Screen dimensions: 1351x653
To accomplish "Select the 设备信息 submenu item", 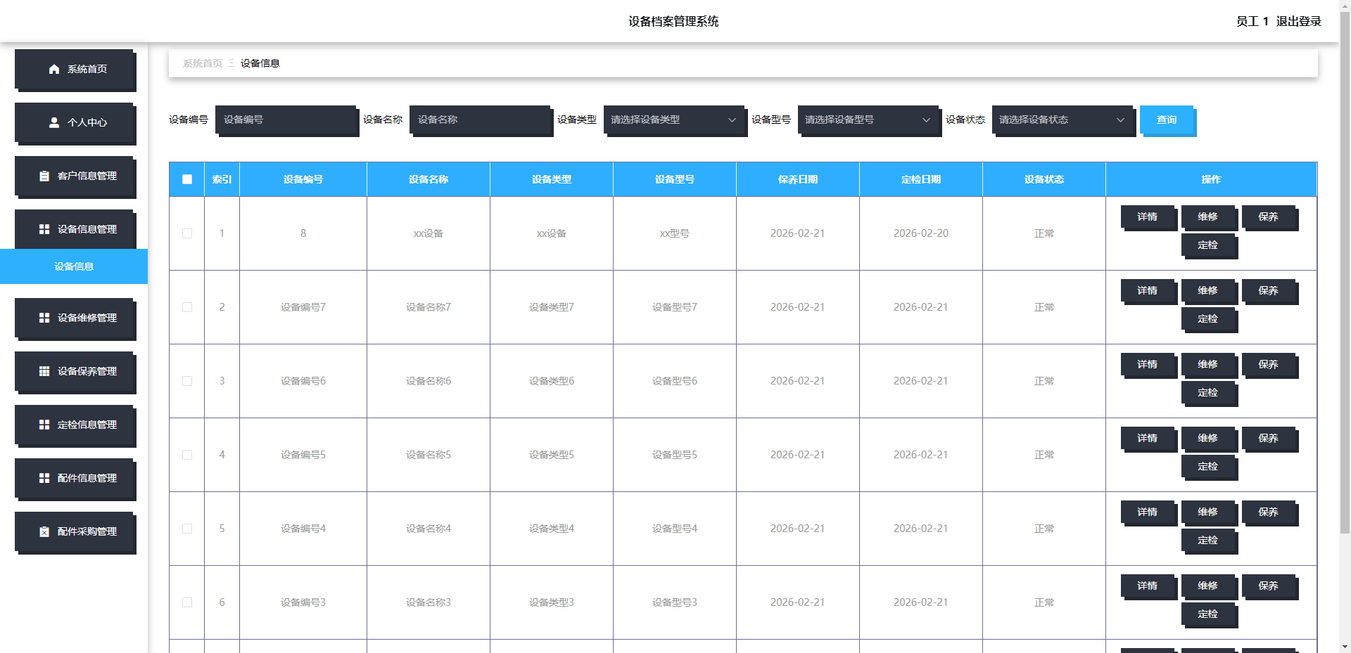I will [x=74, y=266].
